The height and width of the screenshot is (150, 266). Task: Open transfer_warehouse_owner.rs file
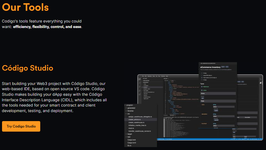(x=140, y=131)
